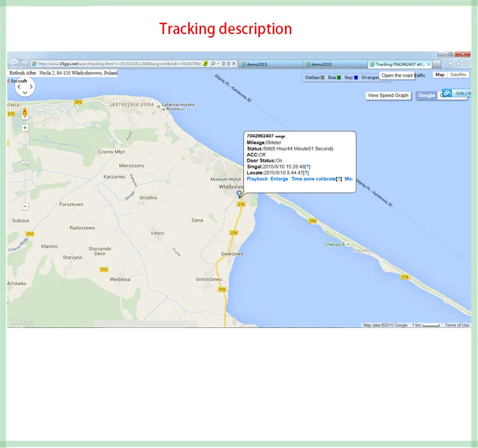The height and width of the screenshot is (448, 478).
Task: Click the Google logo on the map
Action: [22, 321]
